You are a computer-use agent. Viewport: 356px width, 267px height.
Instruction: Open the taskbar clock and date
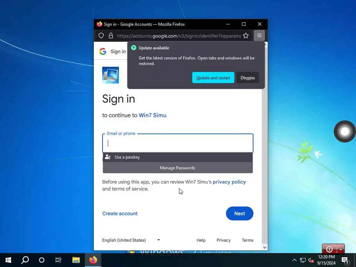(x=326, y=260)
